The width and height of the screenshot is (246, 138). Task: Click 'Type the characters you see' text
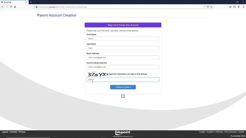click(128, 74)
